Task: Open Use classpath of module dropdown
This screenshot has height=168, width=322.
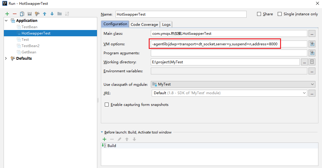Action: pyautogui.click(x=233, y=84)
